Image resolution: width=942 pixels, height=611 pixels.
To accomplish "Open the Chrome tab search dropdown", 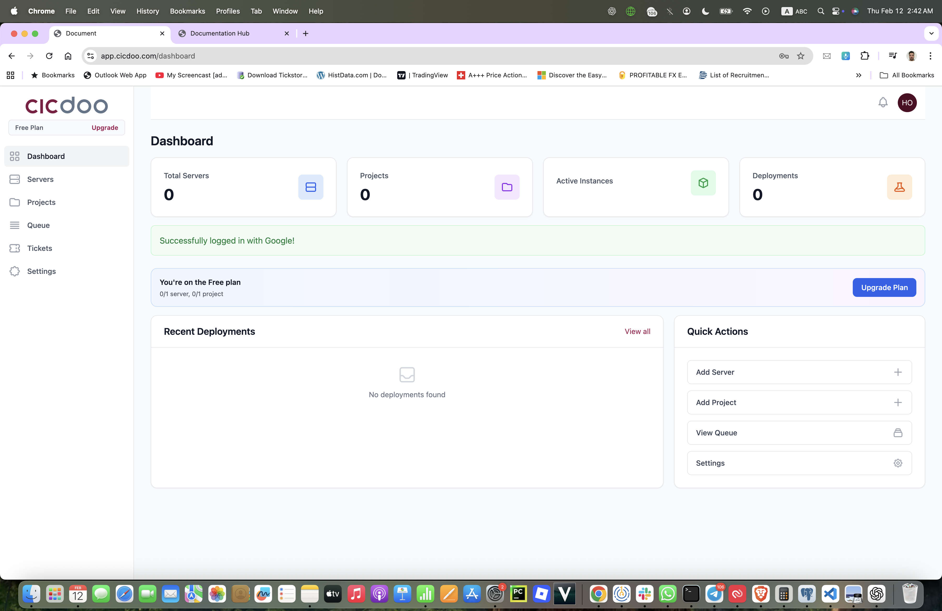I will pos(931,34).
